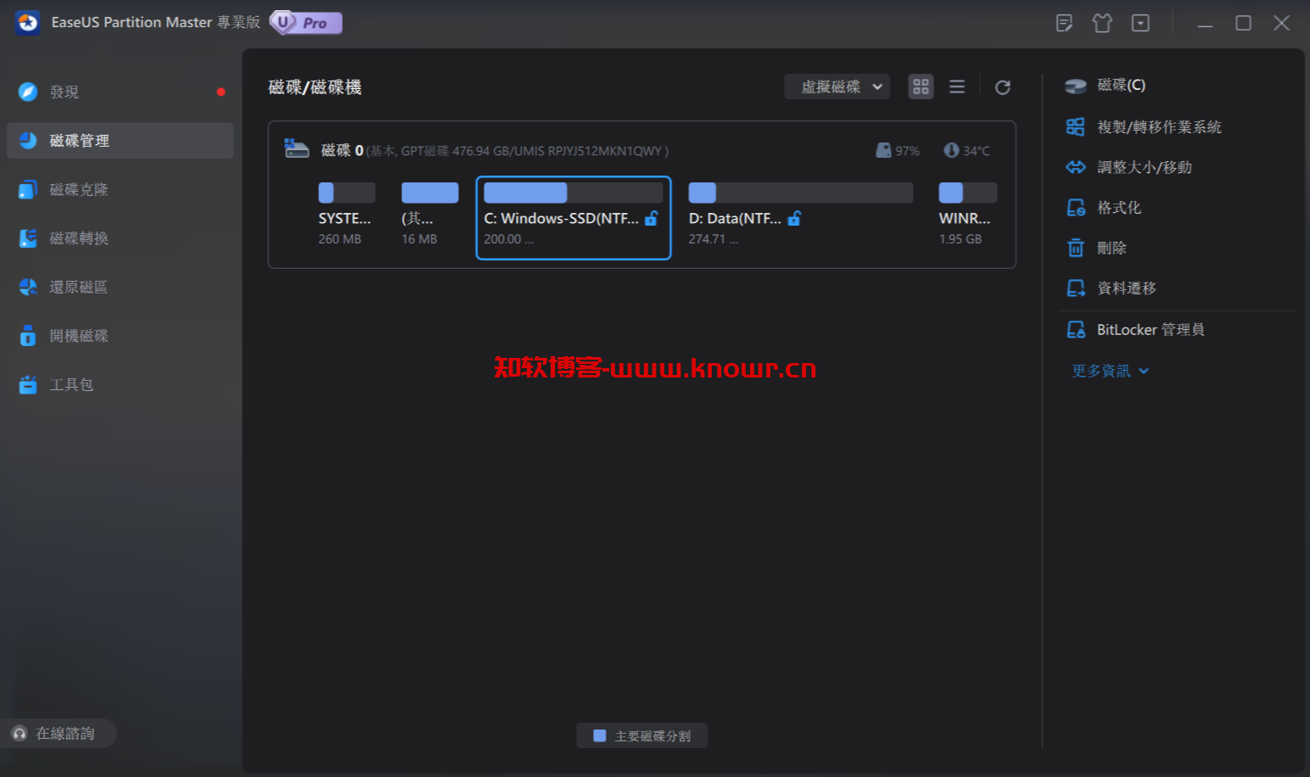The image size is (1310, 777).
Task: Open 磁碟克隆 disk clone section
Action: (x=120, y=189)
